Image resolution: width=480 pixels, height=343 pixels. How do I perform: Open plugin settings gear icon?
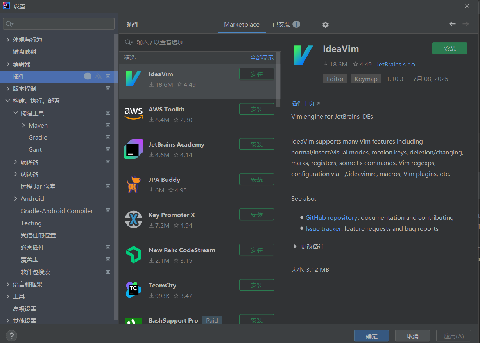coord(325,24)
